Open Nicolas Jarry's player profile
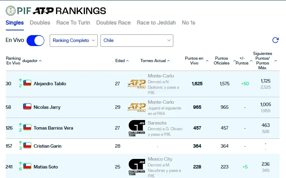The image size is (286, 178). coord(47,107)
